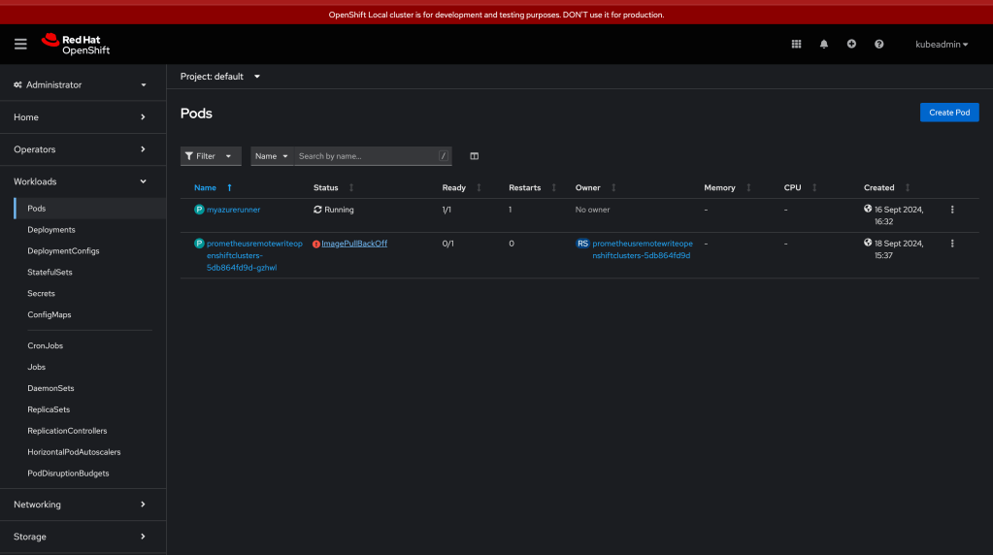Click the ImagePullBackOff status link
Image resolution: width=993 pixels, height=555 pixels.
pyautogui.click(x=354, y=244)
